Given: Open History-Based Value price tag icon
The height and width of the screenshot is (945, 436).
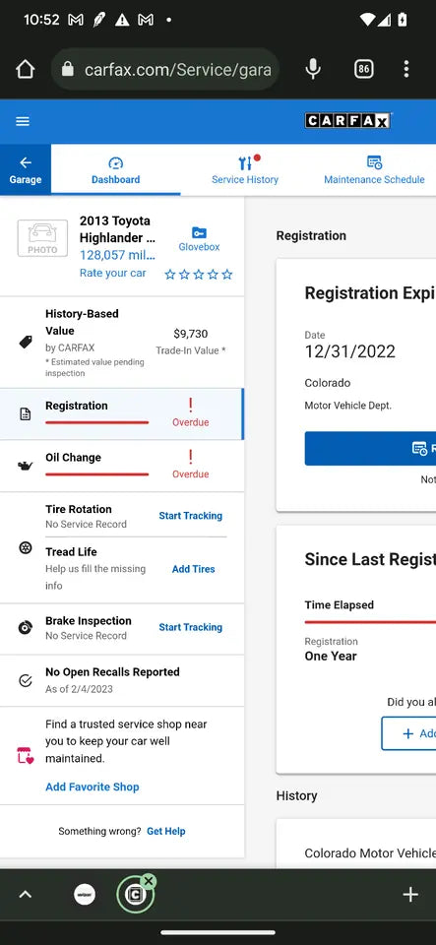Looking at the screenshot, I should (x=26, y=343).
